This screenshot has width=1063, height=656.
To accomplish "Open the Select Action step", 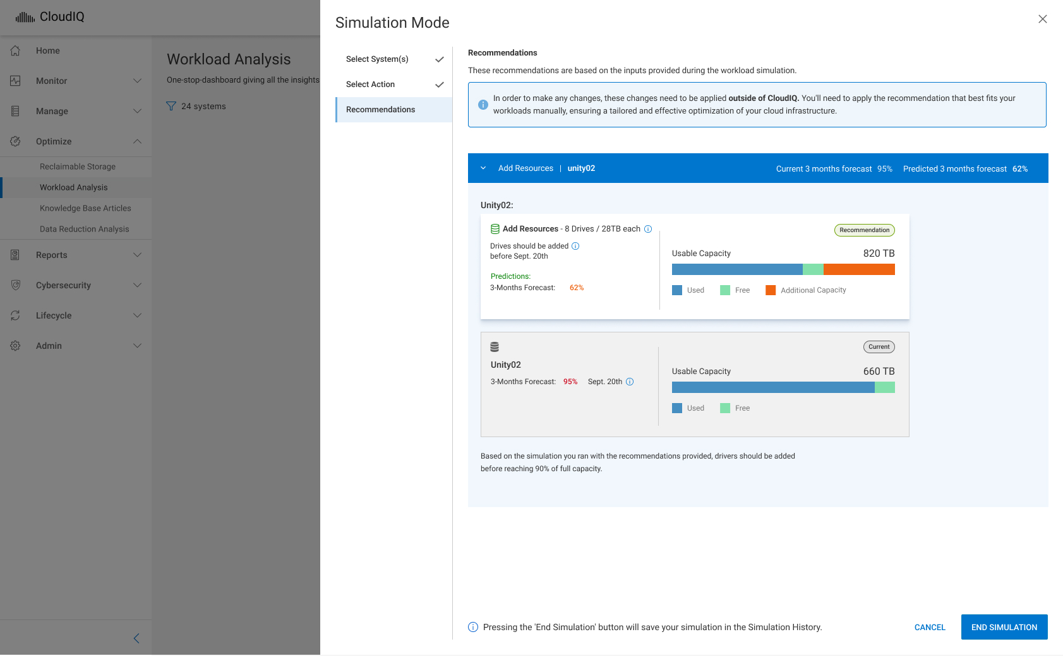I will coord(394,85).
